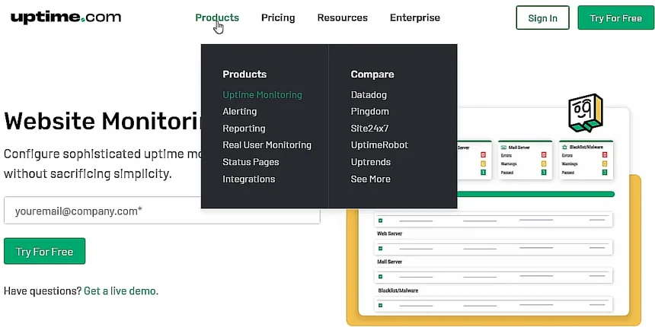Click Mail Server card icon
Viewport: 655px width, 327px height.
[503, 148]
